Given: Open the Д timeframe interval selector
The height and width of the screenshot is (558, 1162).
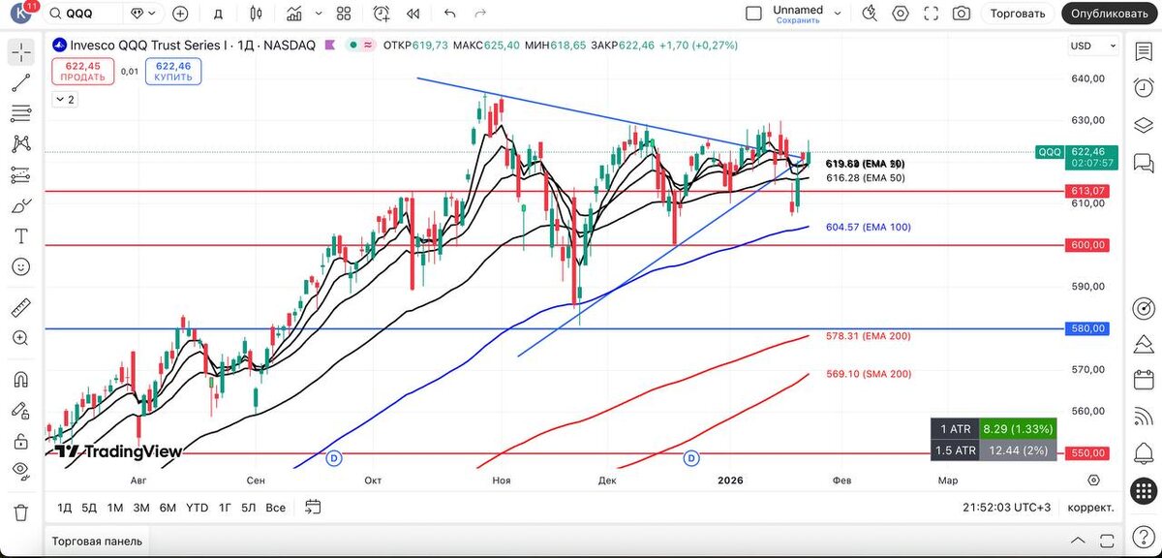Looking at the screenshot, I should click(219, 14).
